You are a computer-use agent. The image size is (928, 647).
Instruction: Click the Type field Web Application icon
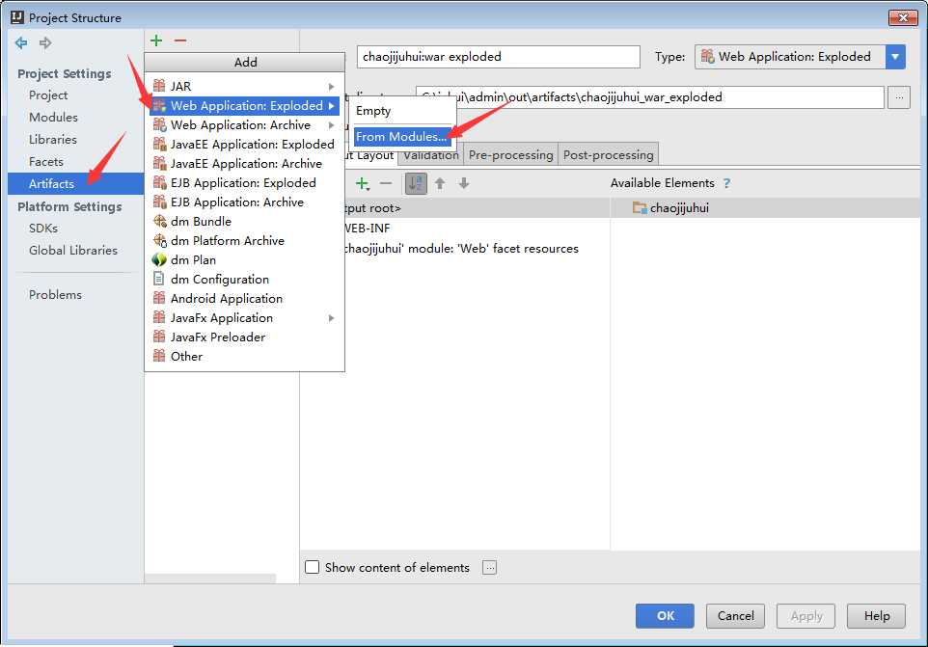click(707, 56)
